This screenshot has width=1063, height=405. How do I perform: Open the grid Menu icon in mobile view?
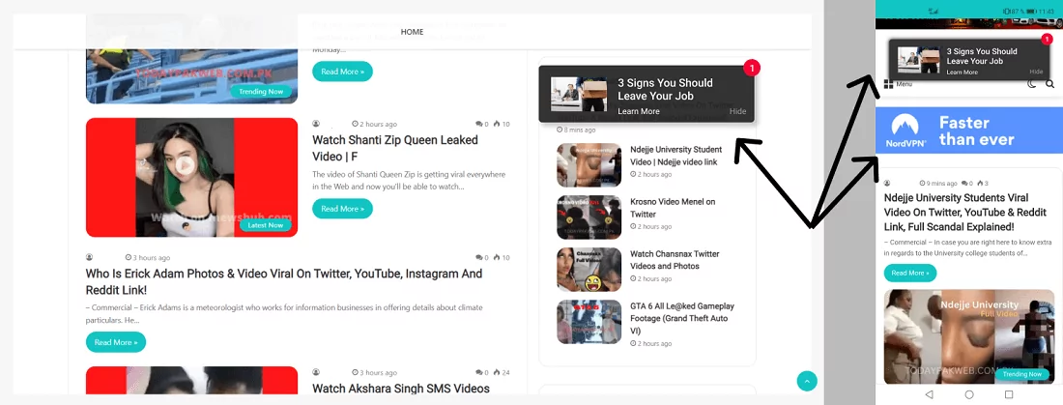tap(888, 84)
